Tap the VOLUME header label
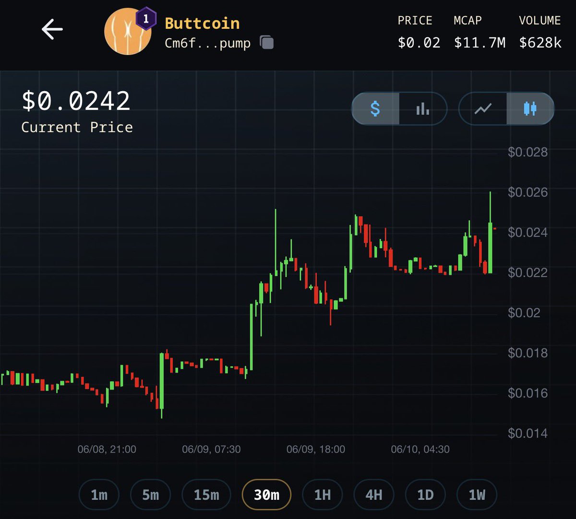The height and width of the screenshot is (519, 576). click(540, 21)
